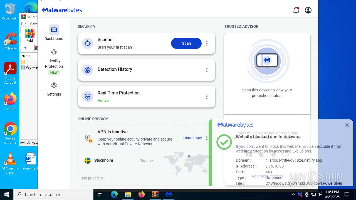Select the Dashboard sidebar icon
The image size is (356, 200).
coord(54,30)
